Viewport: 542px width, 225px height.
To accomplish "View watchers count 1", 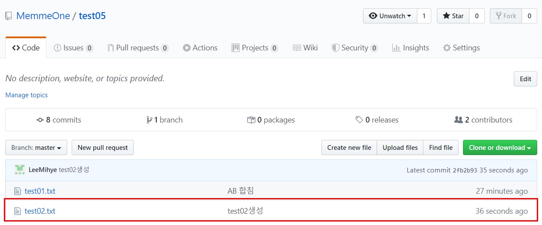I will coord(424,16).
